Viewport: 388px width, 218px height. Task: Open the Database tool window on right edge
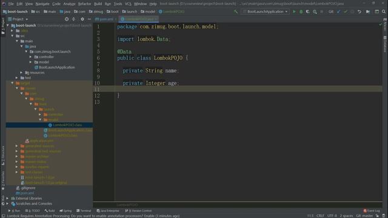pos(385,44)
